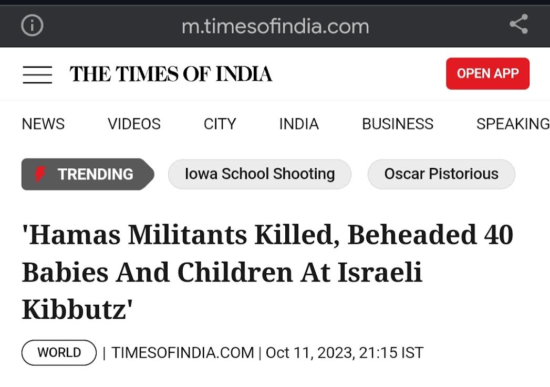Tap the share icon in the browser bar
The image size is (550, 387).
518,24
